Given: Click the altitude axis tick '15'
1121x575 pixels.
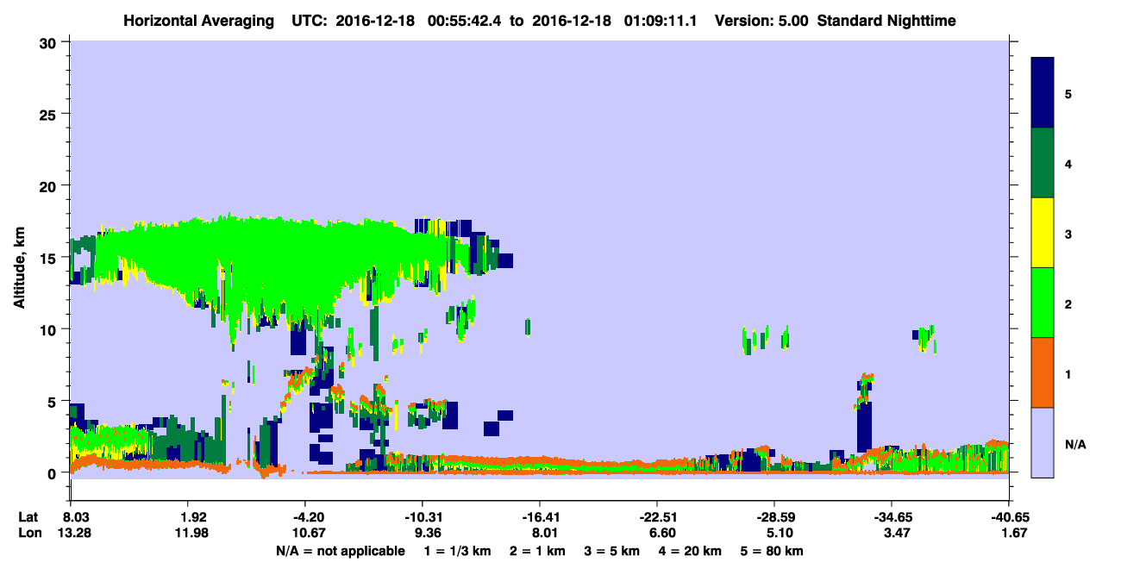Looking at the screenshot, I should click(x=49, y=258).
